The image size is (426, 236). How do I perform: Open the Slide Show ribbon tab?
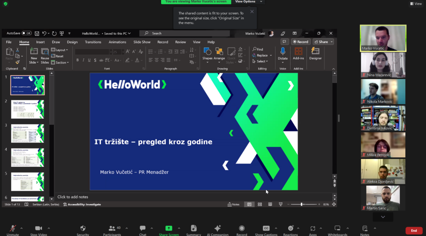pyautogui.click(x=142, y=42)
